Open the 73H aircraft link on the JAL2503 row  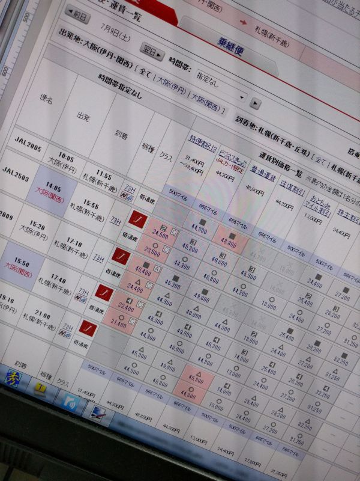[x=115, y=221]
